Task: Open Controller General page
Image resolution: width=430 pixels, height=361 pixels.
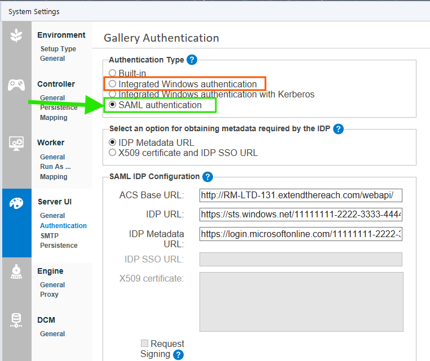Action: pyautogui.click(x=52, y=98)
